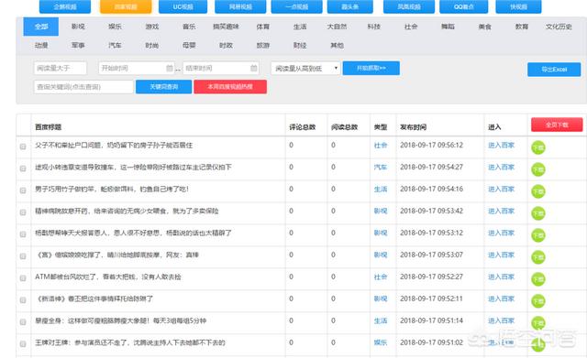Download the video posted at 09:53:12

pyautogui.click(x=538, y=235)
